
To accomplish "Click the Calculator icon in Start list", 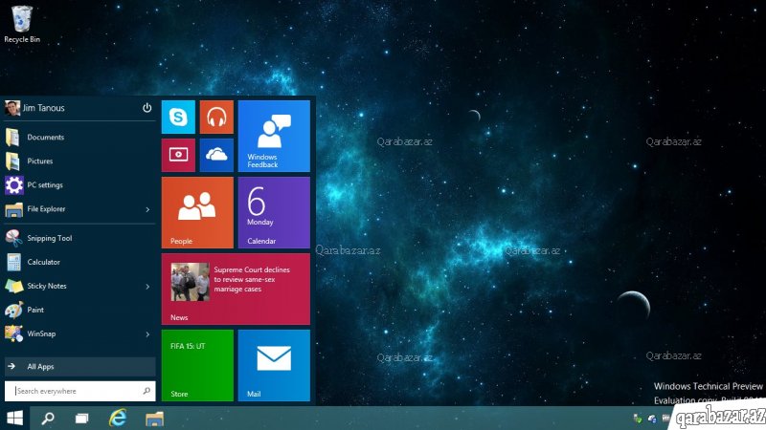I will 13,262.
